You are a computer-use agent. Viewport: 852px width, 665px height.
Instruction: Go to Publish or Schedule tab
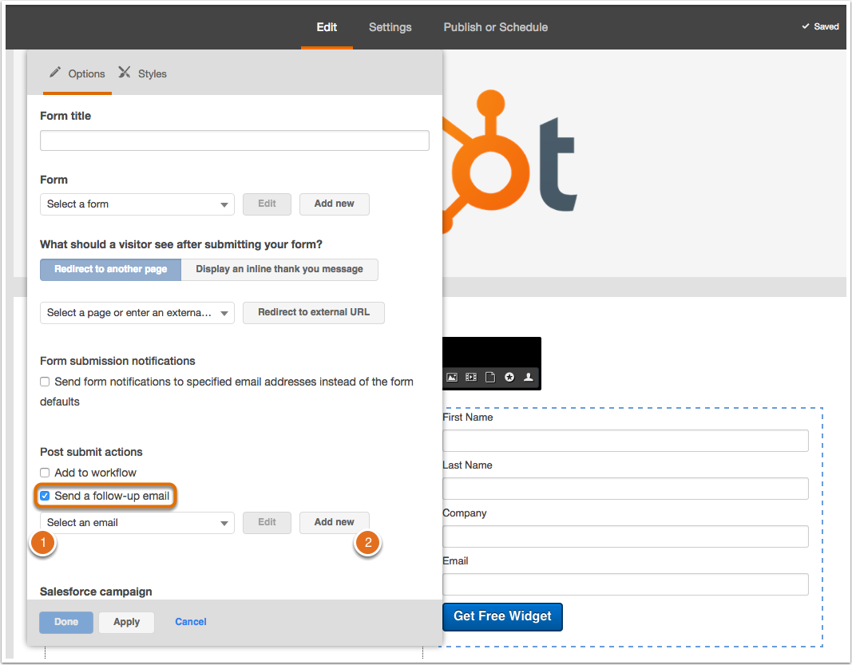click(x=496, y=27)
